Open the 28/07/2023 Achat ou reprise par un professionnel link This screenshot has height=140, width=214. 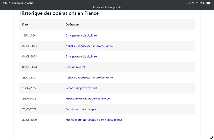click(89, 78)
